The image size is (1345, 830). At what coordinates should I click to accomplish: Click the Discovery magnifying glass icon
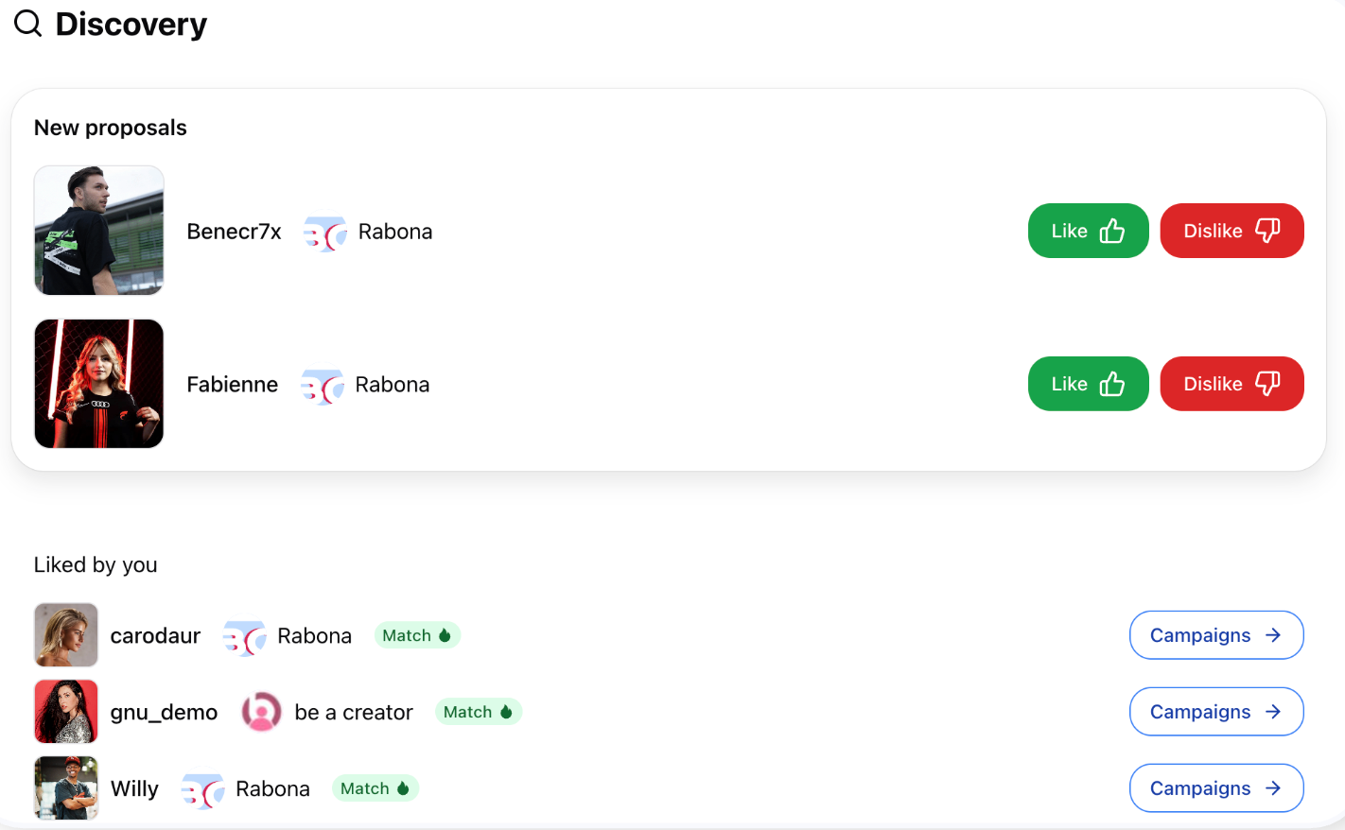[x=28, y=24]
